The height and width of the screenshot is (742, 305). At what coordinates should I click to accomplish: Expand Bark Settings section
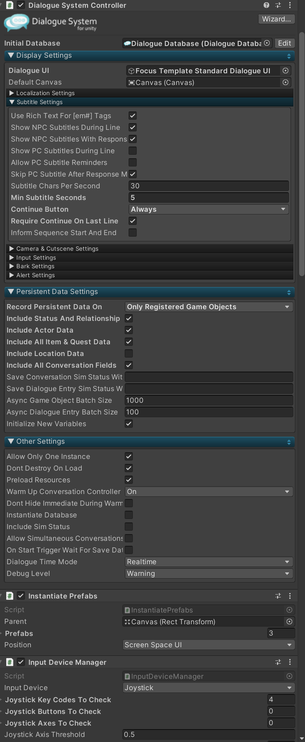pyautogui.click(x=12, y=266)
